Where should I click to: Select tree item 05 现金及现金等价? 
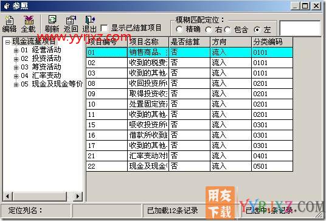point(52,84)
